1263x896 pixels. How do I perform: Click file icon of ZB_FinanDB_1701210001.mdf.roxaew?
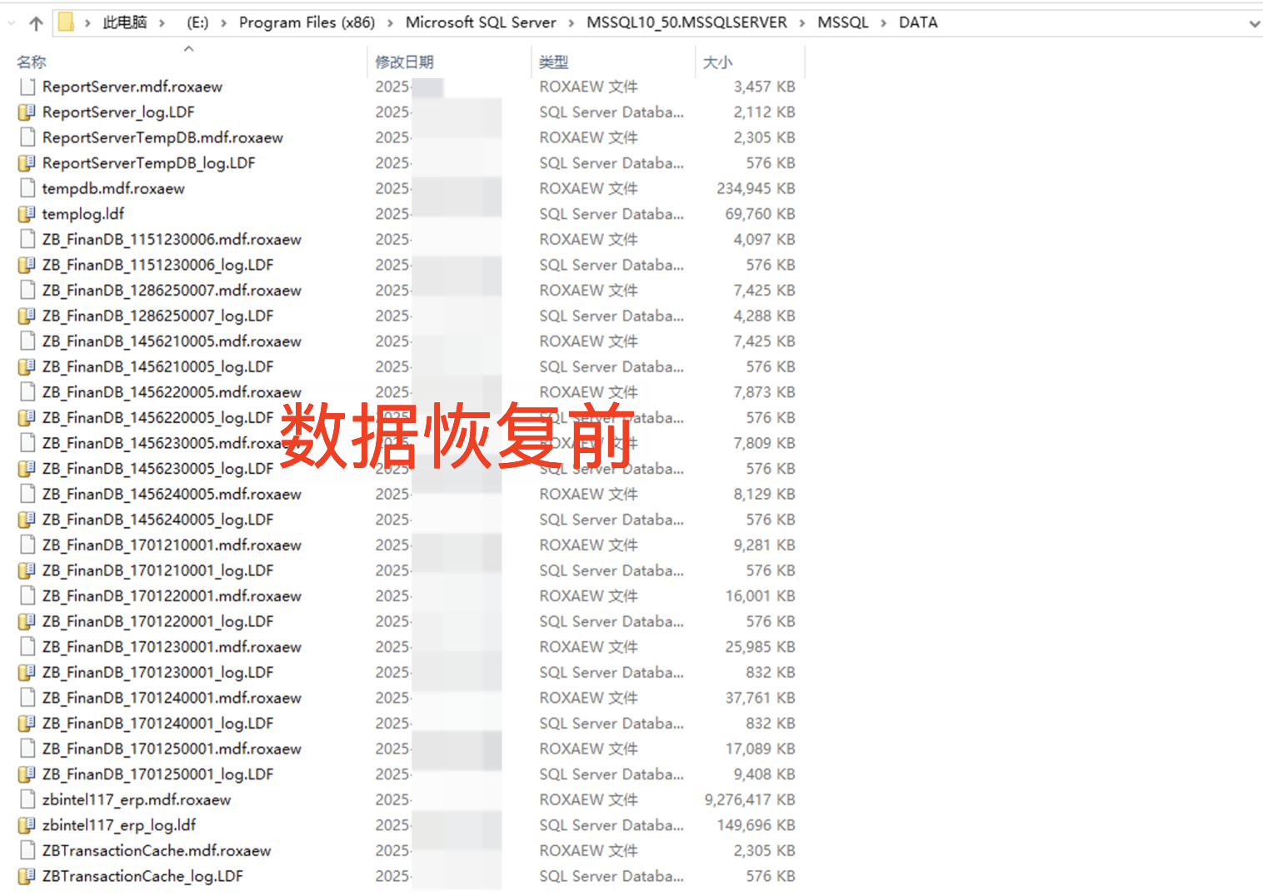(x=27, y=545)
